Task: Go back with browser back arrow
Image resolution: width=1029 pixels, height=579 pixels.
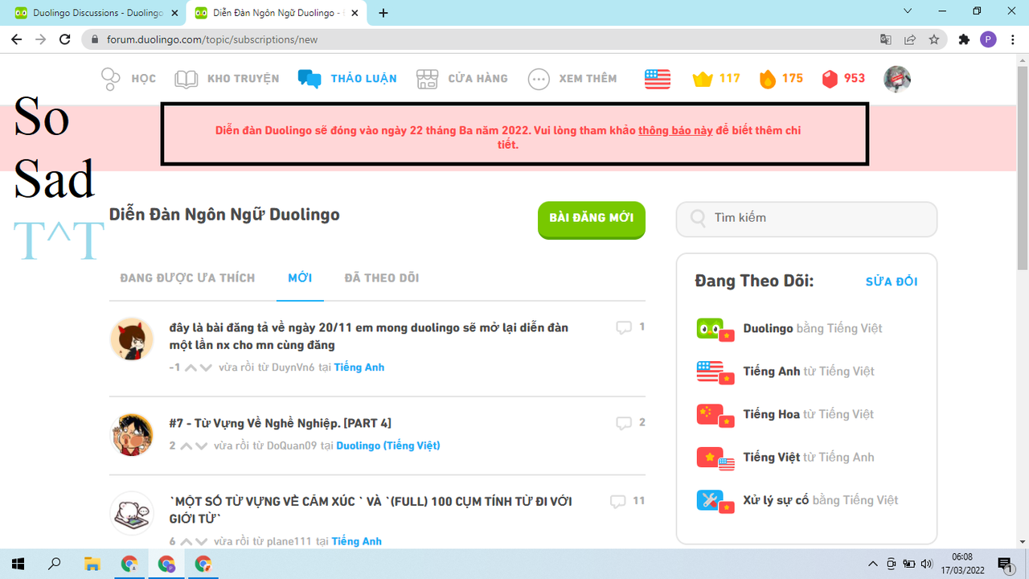Action: [16, 39]
